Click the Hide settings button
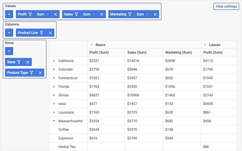The image size is (242, 151). [226, 6]
